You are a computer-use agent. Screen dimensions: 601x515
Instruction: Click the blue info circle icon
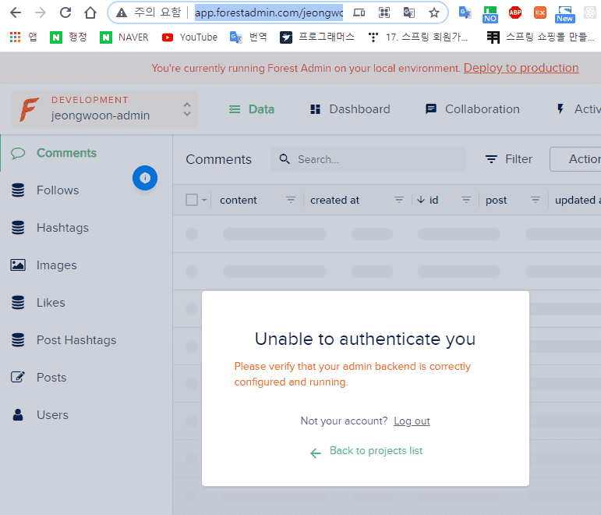[145, 178]
